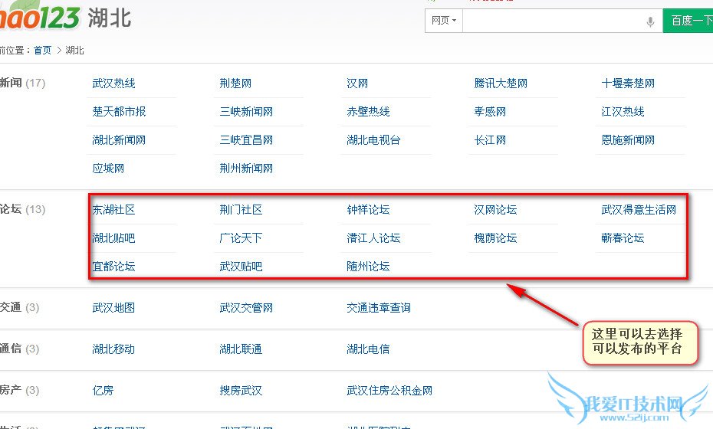The width and height of the screenshot is (713, 429).
Task: Open the 十堰秦楚网 link
Action: (x=628, y=84)
